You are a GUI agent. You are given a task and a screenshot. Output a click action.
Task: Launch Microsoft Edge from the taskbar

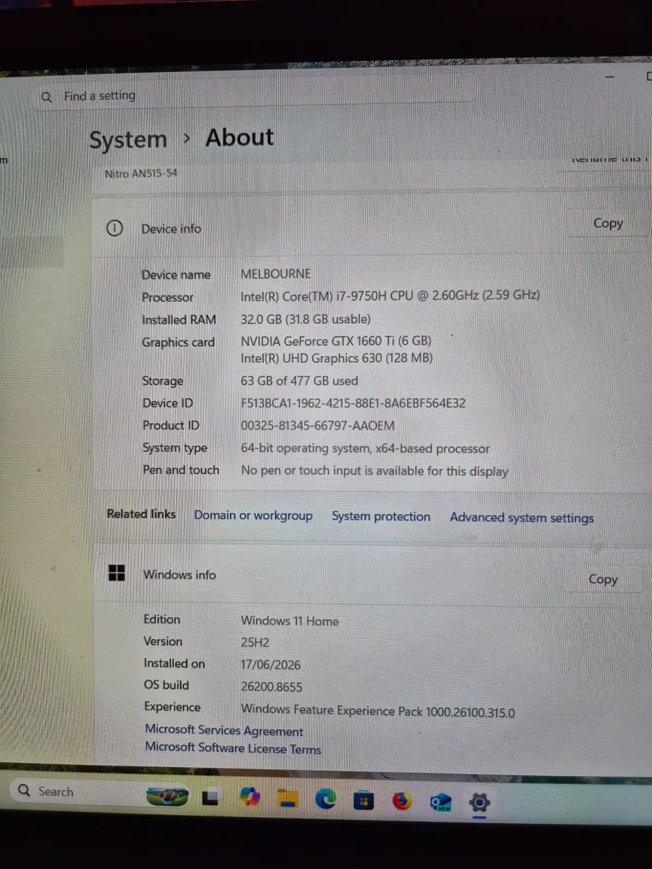coord(325,799)
